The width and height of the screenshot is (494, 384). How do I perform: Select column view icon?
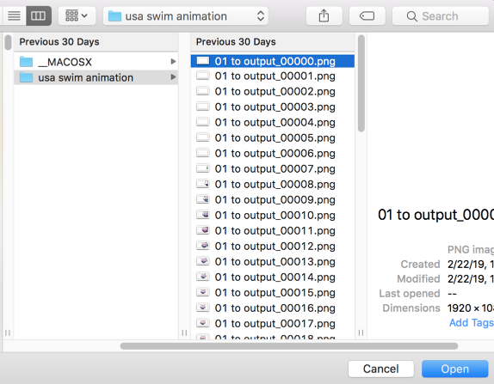(x=39, y=15)
